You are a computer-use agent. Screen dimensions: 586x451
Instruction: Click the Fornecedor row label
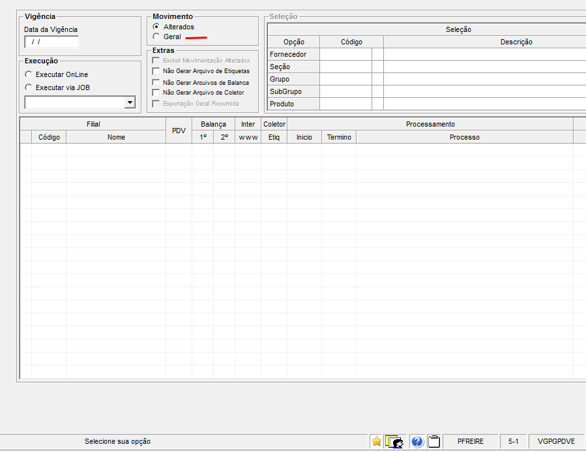tap(294, 54)
